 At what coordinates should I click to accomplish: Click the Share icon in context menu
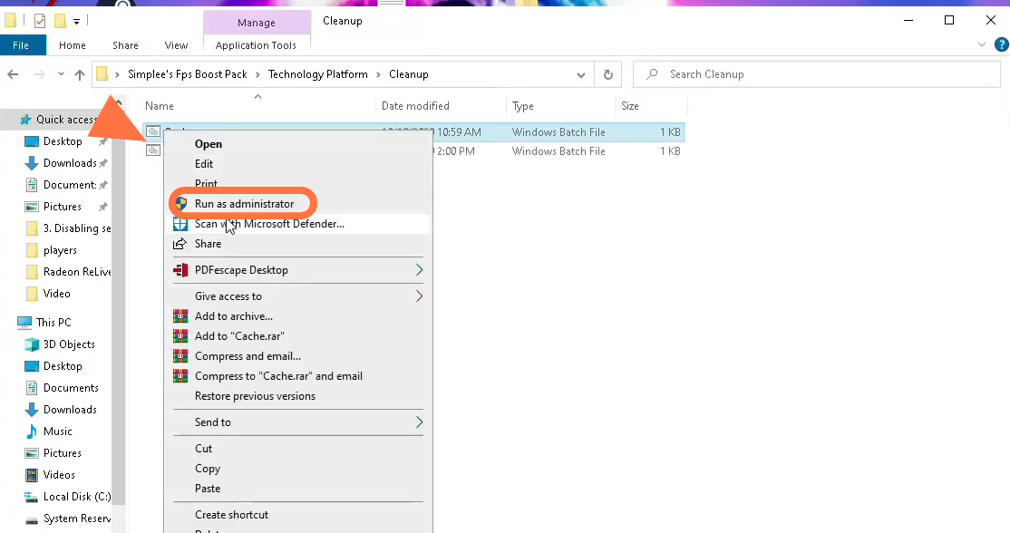coord(180,244)
